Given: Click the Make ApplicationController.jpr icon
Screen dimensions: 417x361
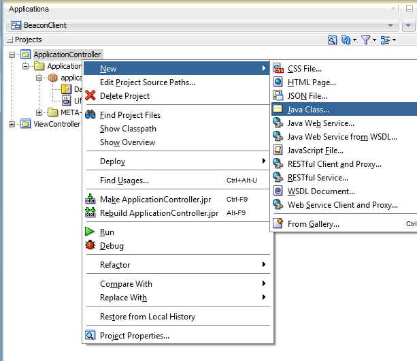Looking at the screenshot, I should (90, 199).
